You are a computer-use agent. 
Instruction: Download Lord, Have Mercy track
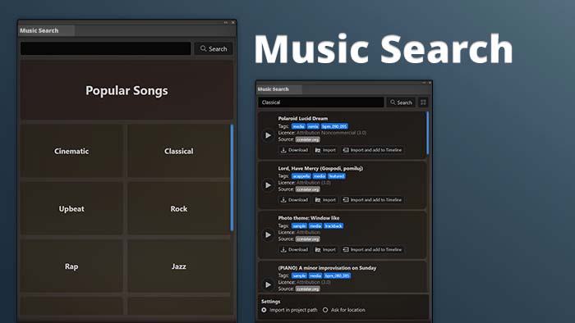click(x=294, y=200)
